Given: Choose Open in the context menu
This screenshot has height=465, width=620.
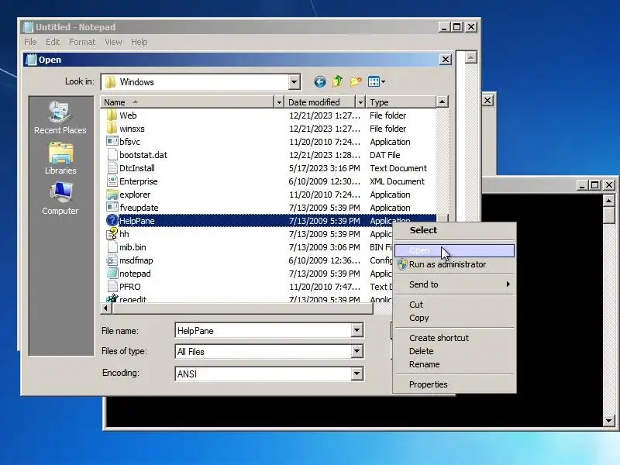Looking at the screenshot, I should coord(455,250).
